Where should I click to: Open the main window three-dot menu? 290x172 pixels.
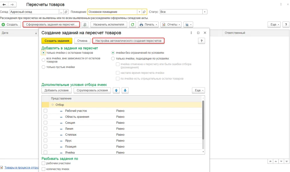[x=281, y=4]
